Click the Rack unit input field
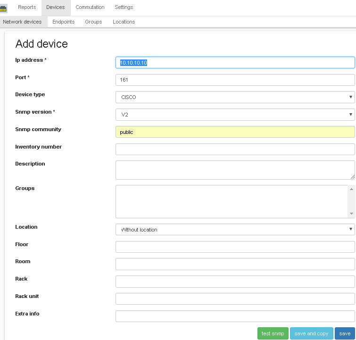The image size is (356, 340). (235, 299)
